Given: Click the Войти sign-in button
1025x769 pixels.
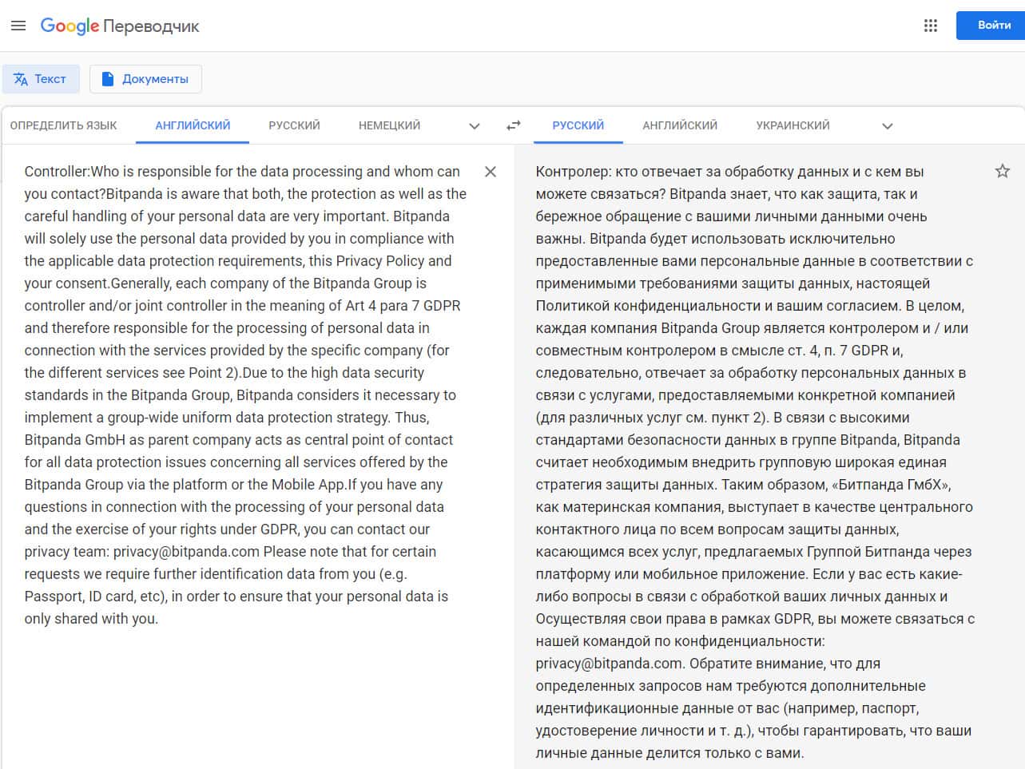Looking at the screenshot, I should (x=991, y=26).
